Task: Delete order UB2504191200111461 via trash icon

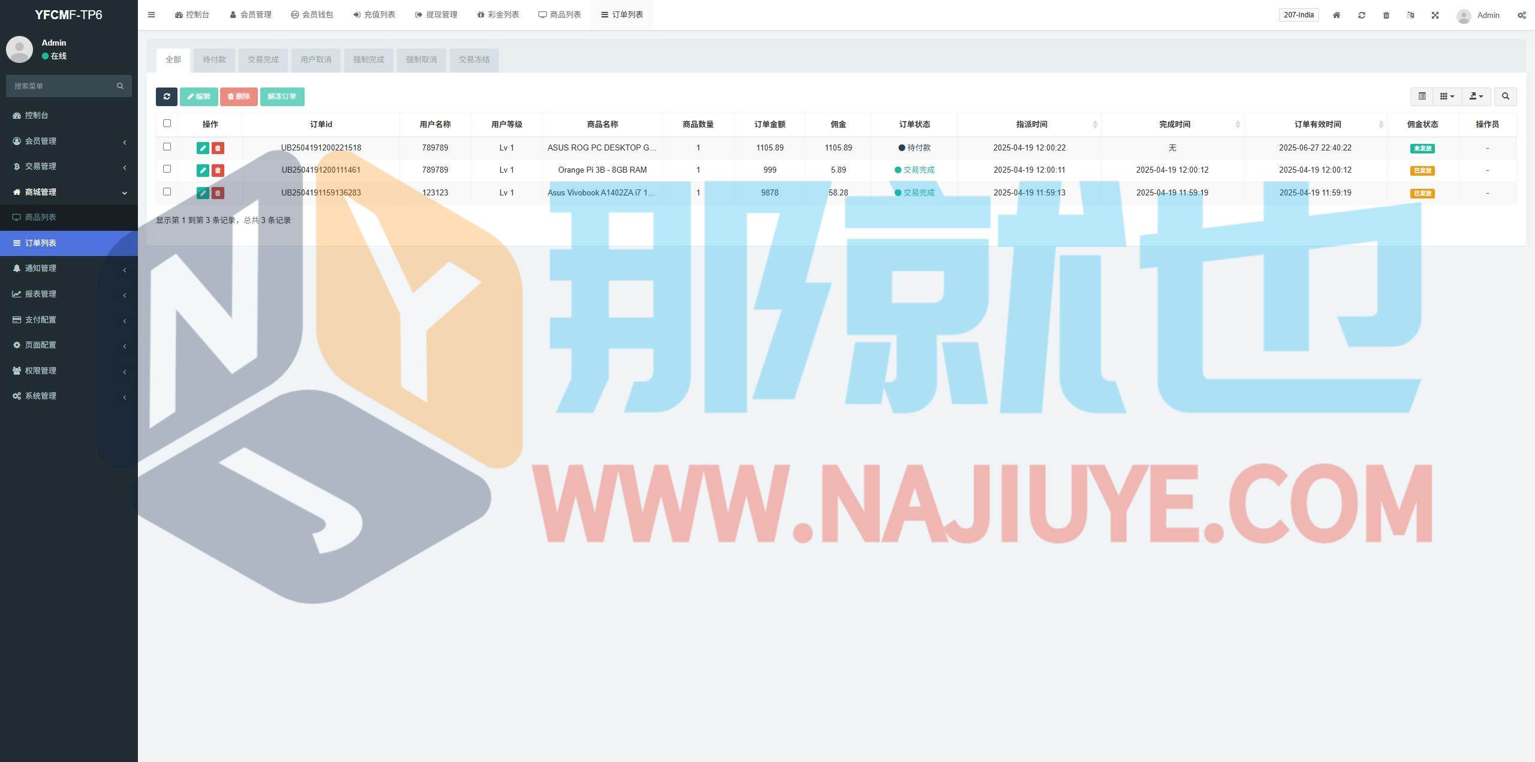Action: pyautogui.click(x=218, y=170)
